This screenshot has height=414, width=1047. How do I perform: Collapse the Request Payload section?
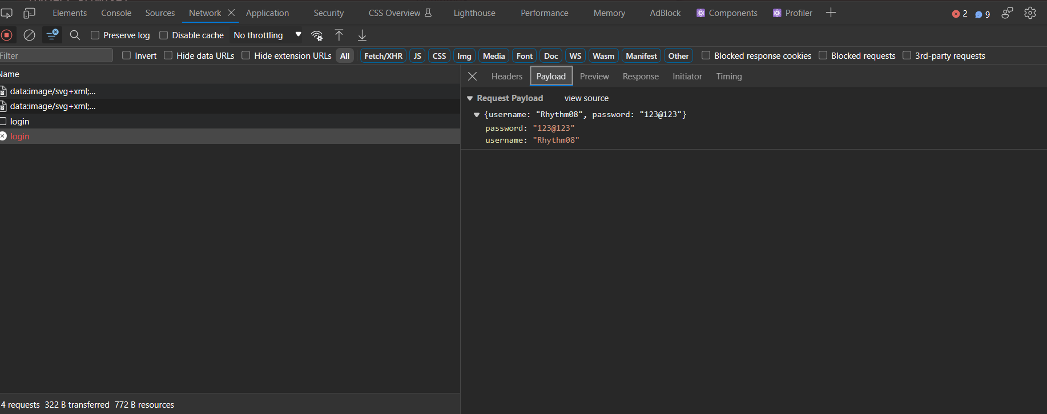[x=470, y=98]
